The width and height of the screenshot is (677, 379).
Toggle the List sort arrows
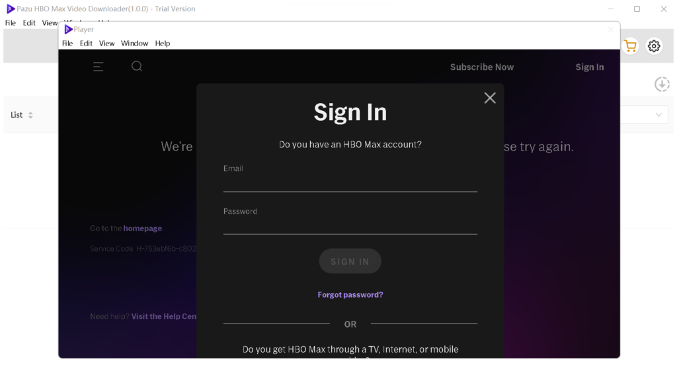tap(30, 115)
